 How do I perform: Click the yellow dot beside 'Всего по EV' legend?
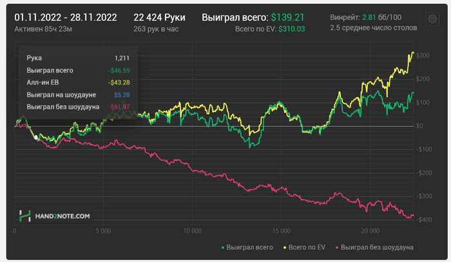tap(285, 248)
